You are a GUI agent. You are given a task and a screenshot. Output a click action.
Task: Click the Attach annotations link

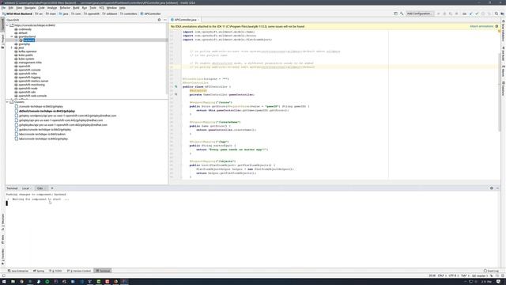(x=481, y=26)
